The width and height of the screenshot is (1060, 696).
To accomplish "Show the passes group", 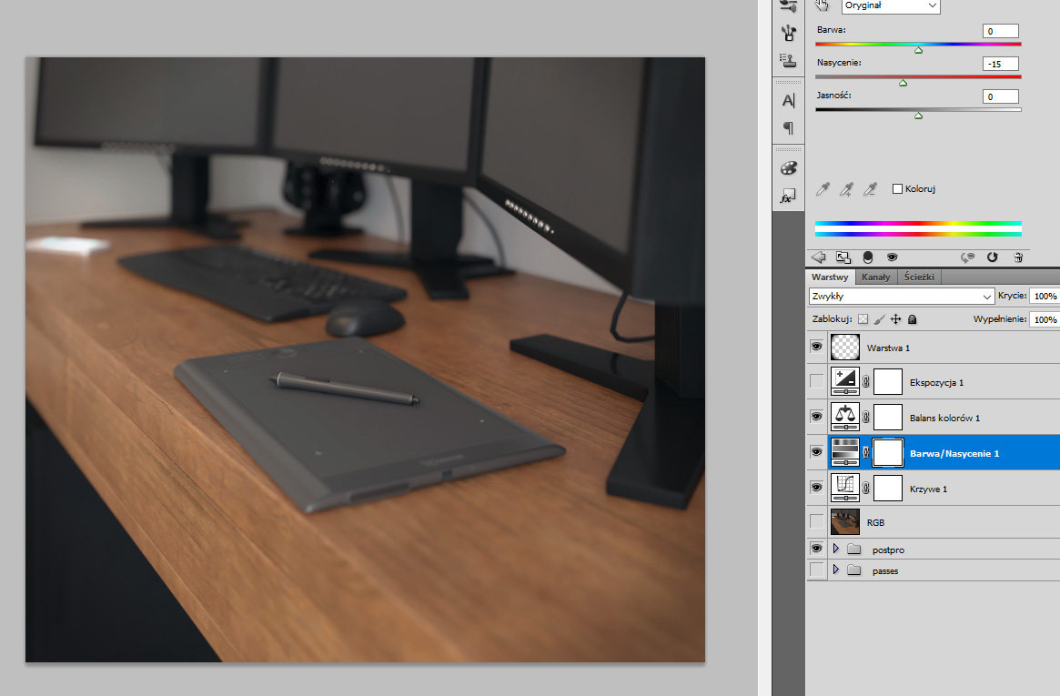I will click(x=817, y=570).
